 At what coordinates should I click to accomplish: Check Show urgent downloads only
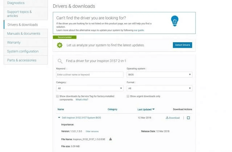(x=128, y=96)
